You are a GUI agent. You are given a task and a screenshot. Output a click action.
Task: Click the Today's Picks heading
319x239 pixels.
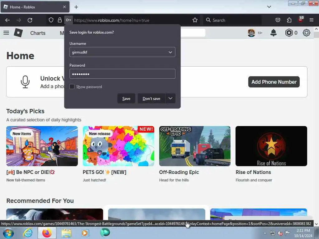click(x=26, y=111)
